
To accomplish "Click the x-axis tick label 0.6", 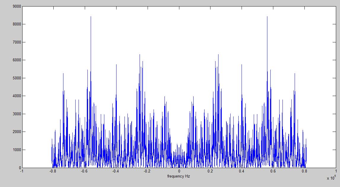I will pyautogui.click(x=273, y=171).
